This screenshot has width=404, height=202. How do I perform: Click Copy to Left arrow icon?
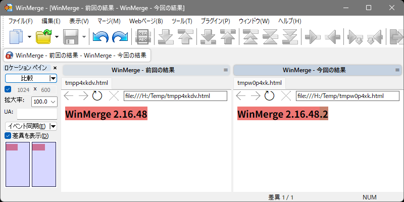pos(333,36)
